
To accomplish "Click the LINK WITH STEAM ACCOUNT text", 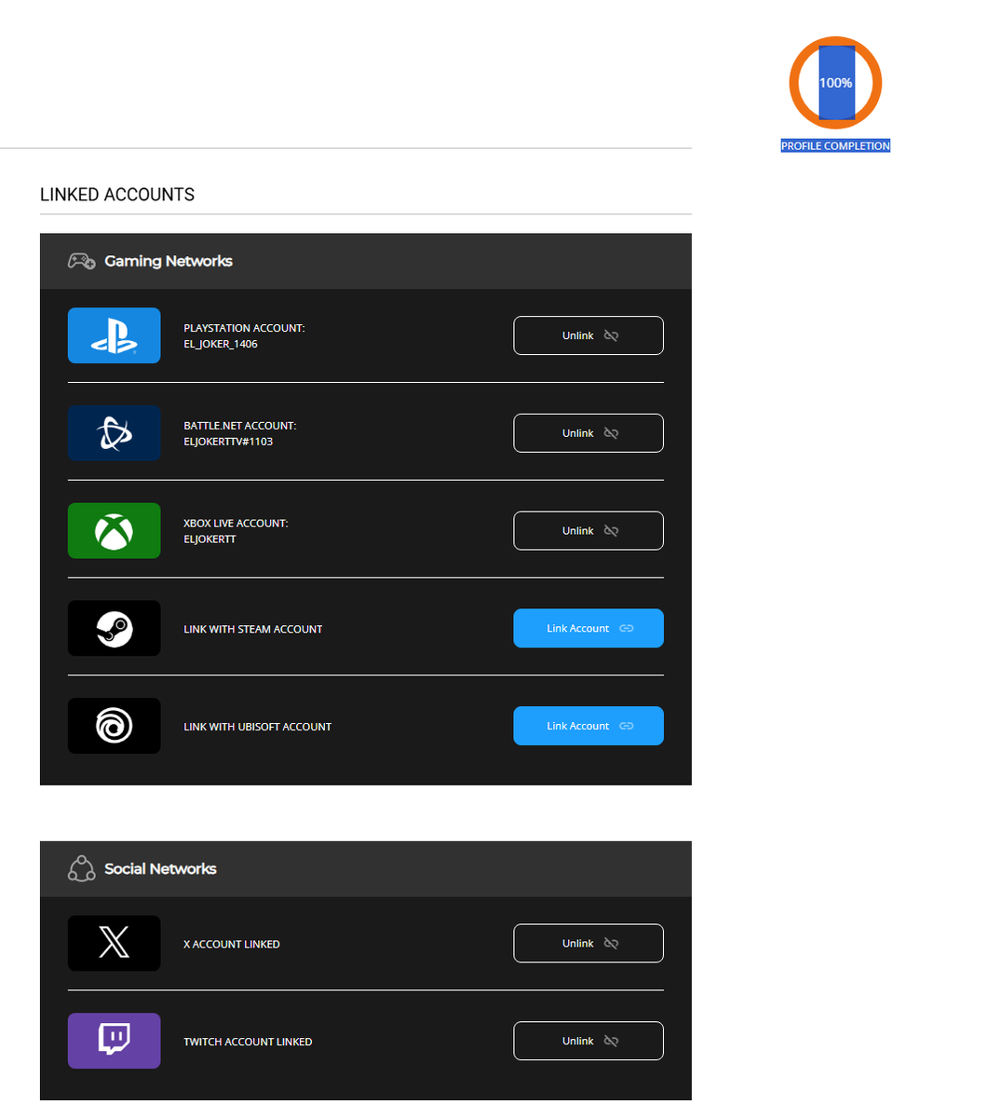I will [x=253, y=630].
